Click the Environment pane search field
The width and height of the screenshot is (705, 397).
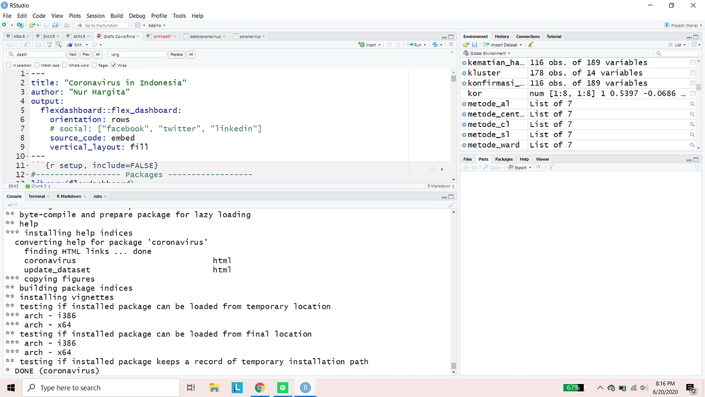click(x=676, y=53)
